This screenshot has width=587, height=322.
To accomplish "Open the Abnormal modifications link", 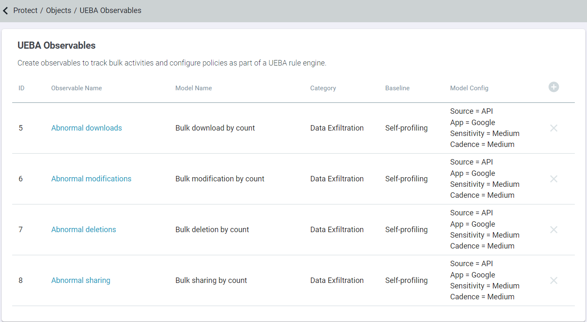I will pyautogui.click(x=91, y=179).
